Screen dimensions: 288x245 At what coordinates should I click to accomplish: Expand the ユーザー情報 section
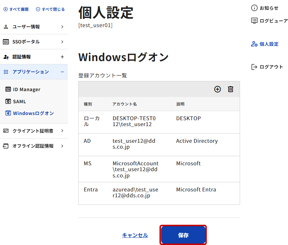pos(34,27)
